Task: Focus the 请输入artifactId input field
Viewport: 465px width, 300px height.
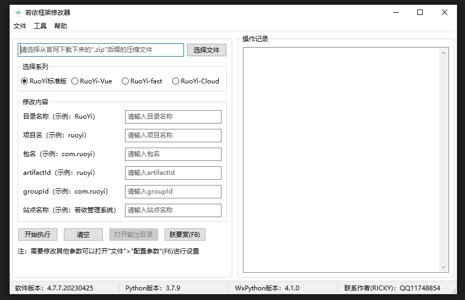Action: pos(173,173)
